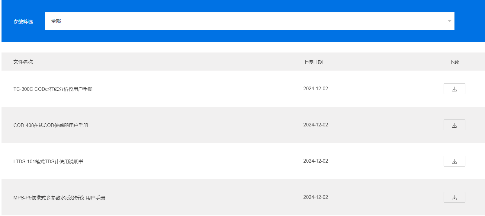Click download icon for LTDS-101 TDS meter

tap(454, 161)
